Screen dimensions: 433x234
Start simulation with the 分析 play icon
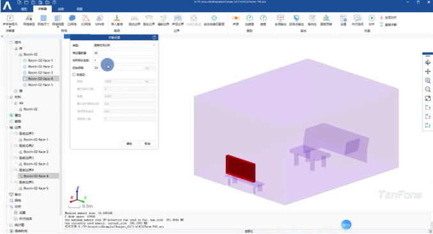[372, 20]
